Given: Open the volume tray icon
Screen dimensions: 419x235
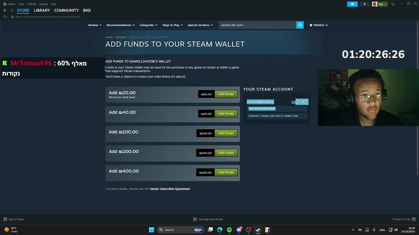Looking at the screenshot, I should 396,230.
